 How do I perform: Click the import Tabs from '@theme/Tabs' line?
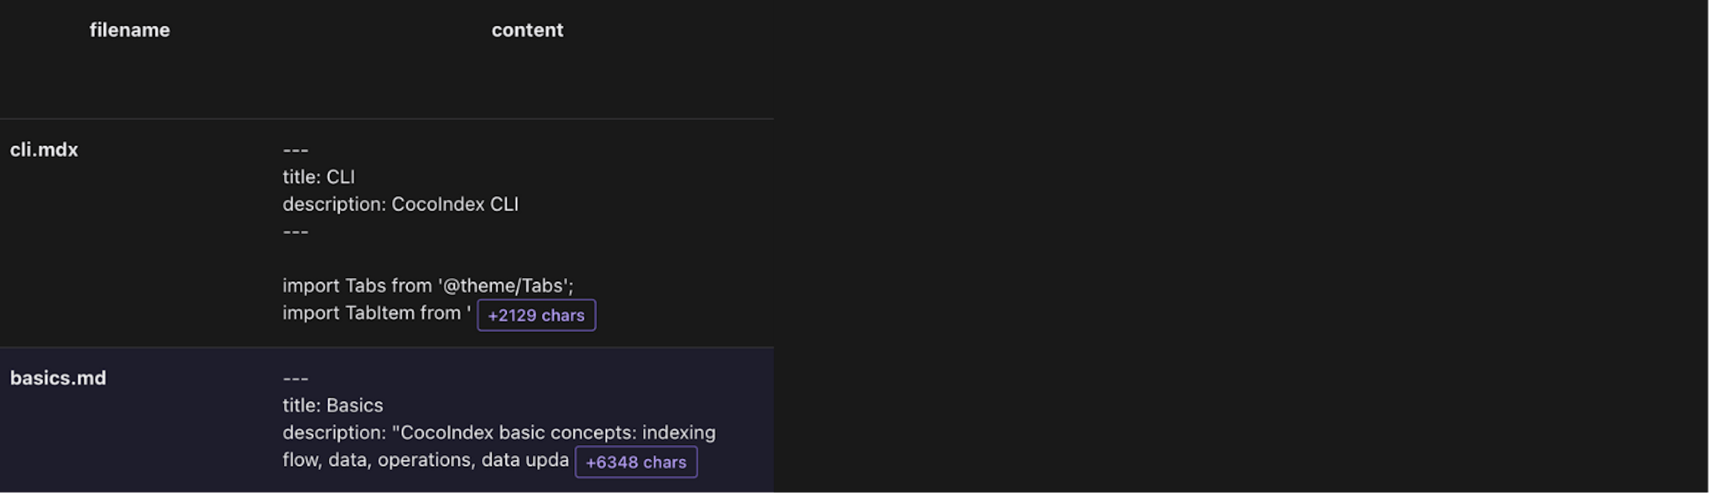click(x=427, y=286)
